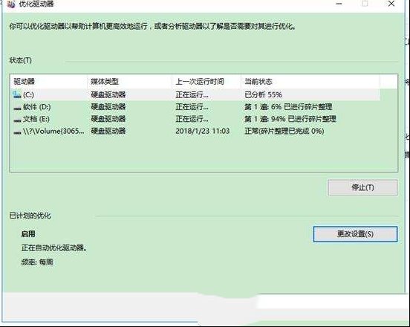Sort by 上一次运行时间 column header
Viewport: 410px width, 327px height.
point(206,82)
